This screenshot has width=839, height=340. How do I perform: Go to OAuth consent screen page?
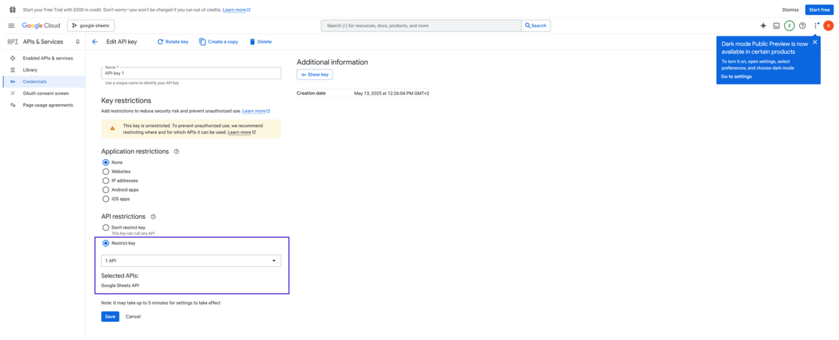pos(46,94)
